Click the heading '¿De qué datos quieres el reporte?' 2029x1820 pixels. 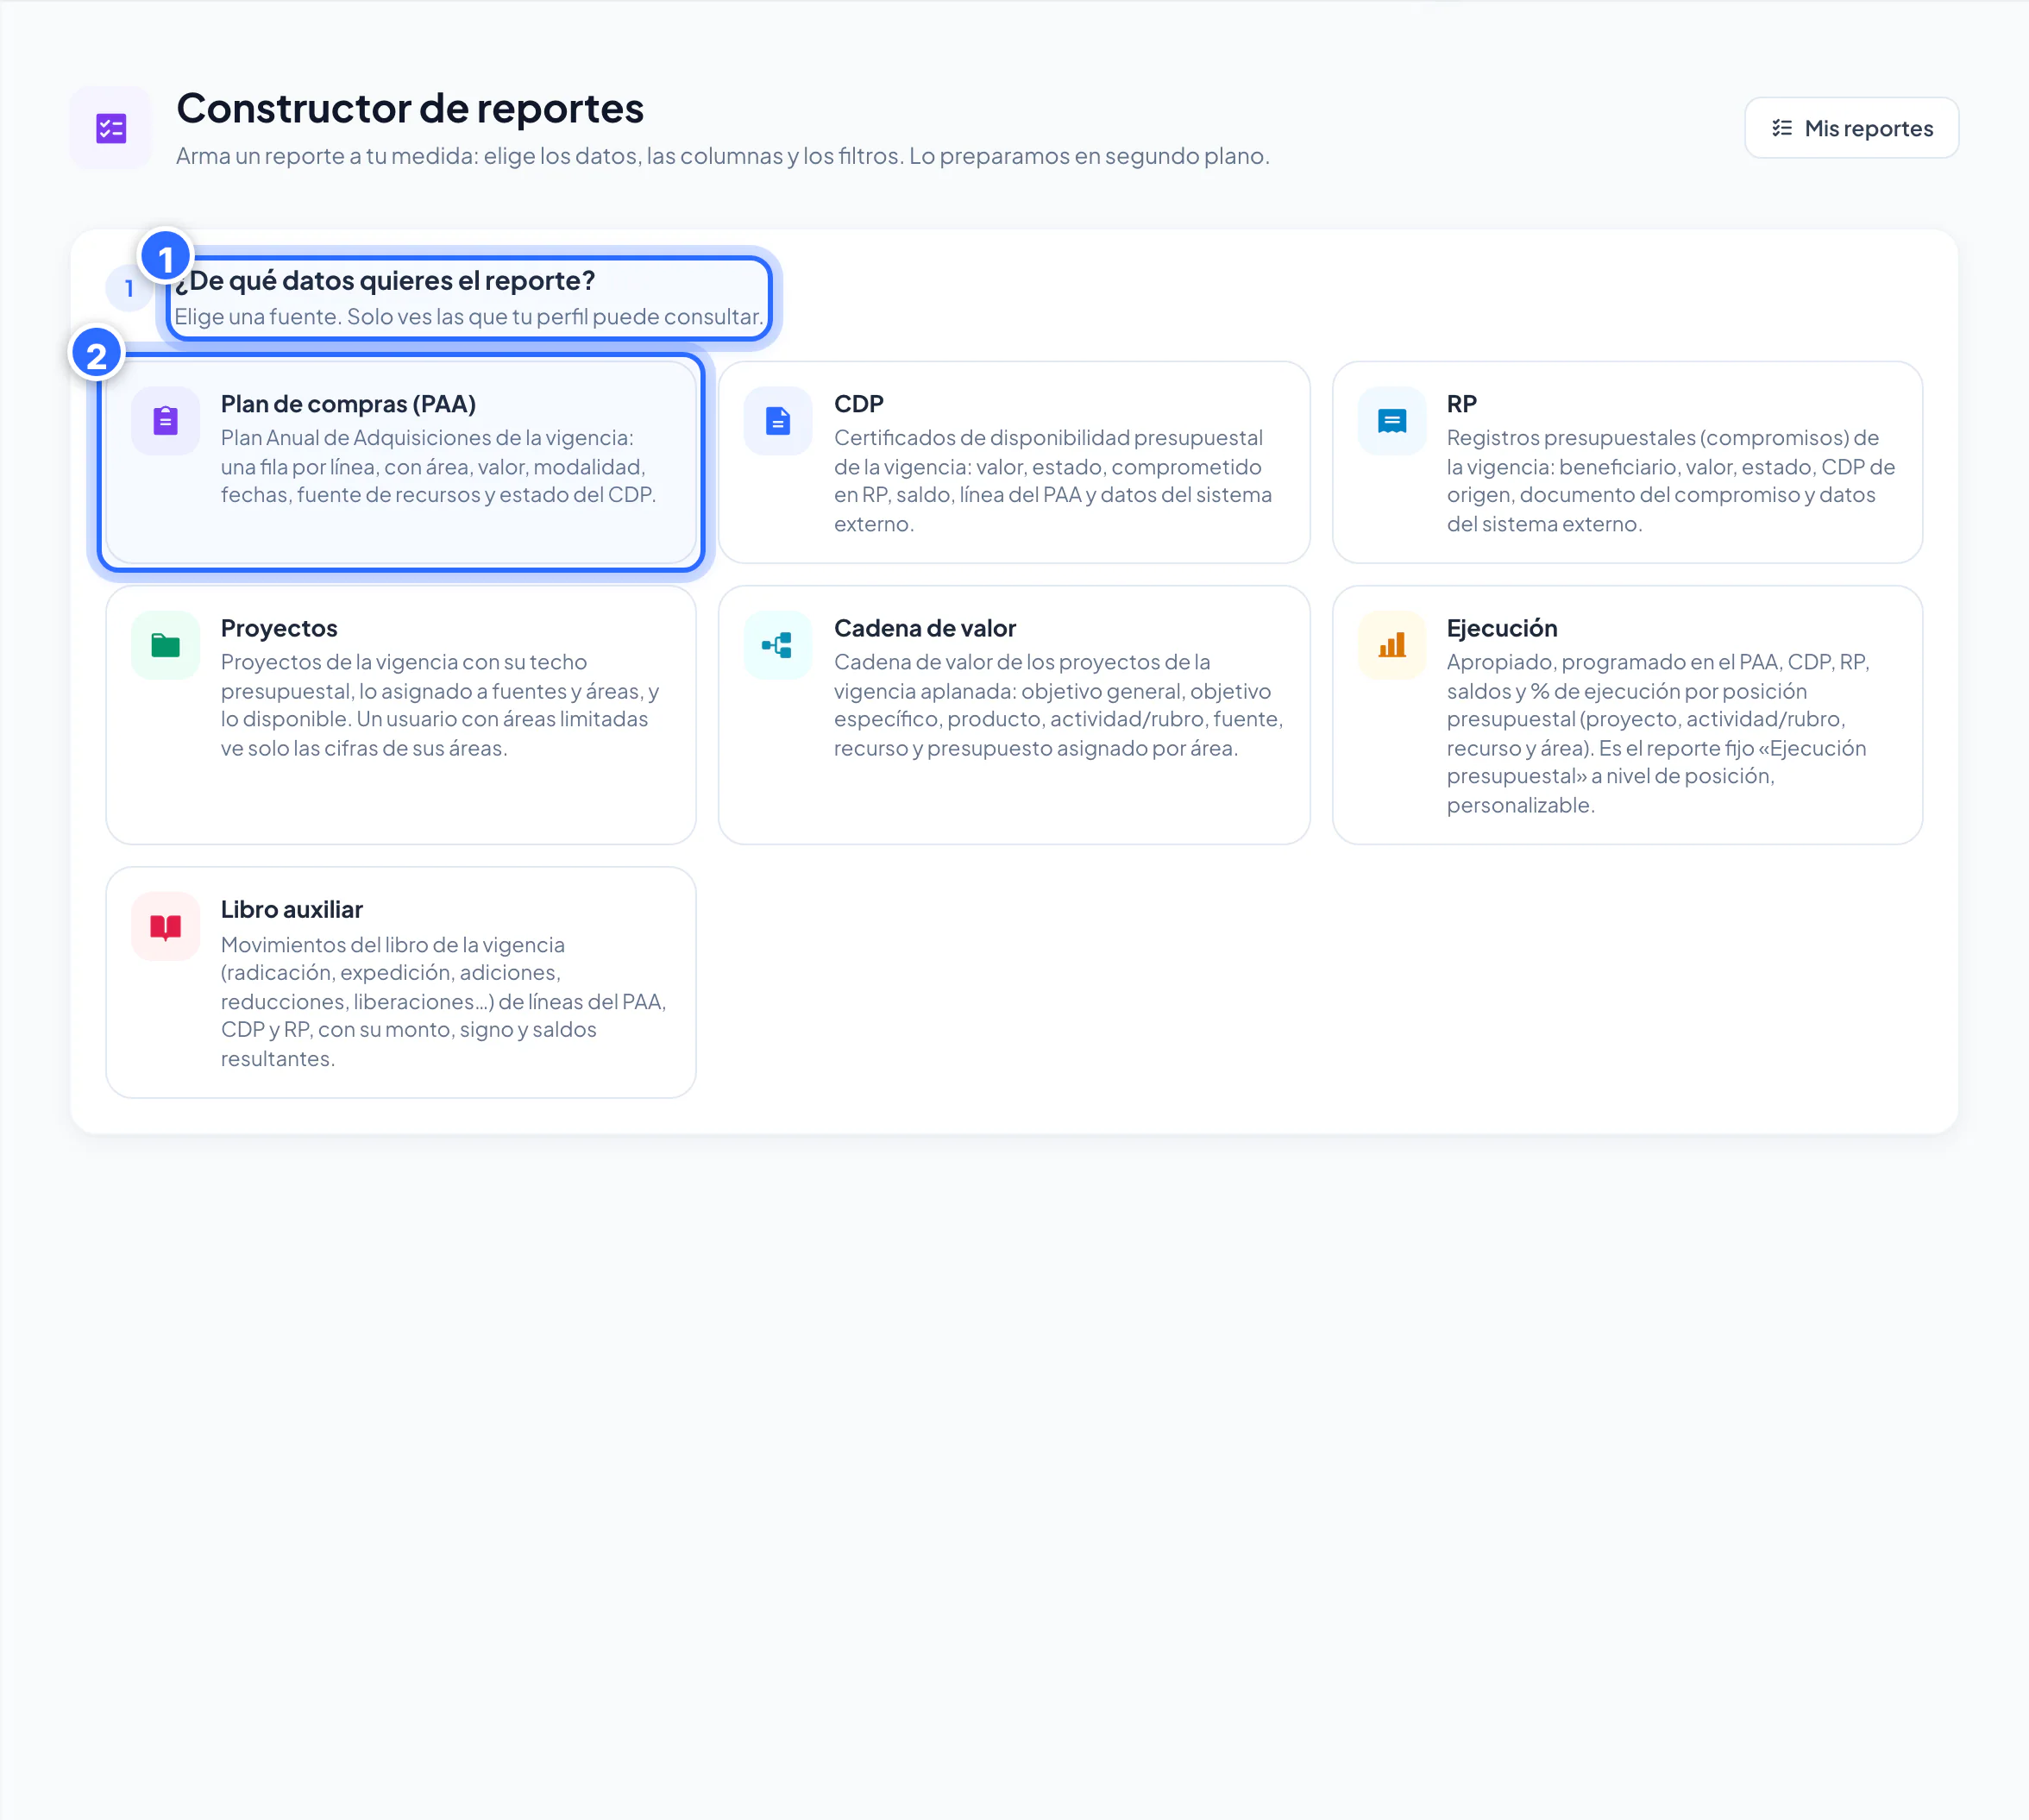click(384, 281)
